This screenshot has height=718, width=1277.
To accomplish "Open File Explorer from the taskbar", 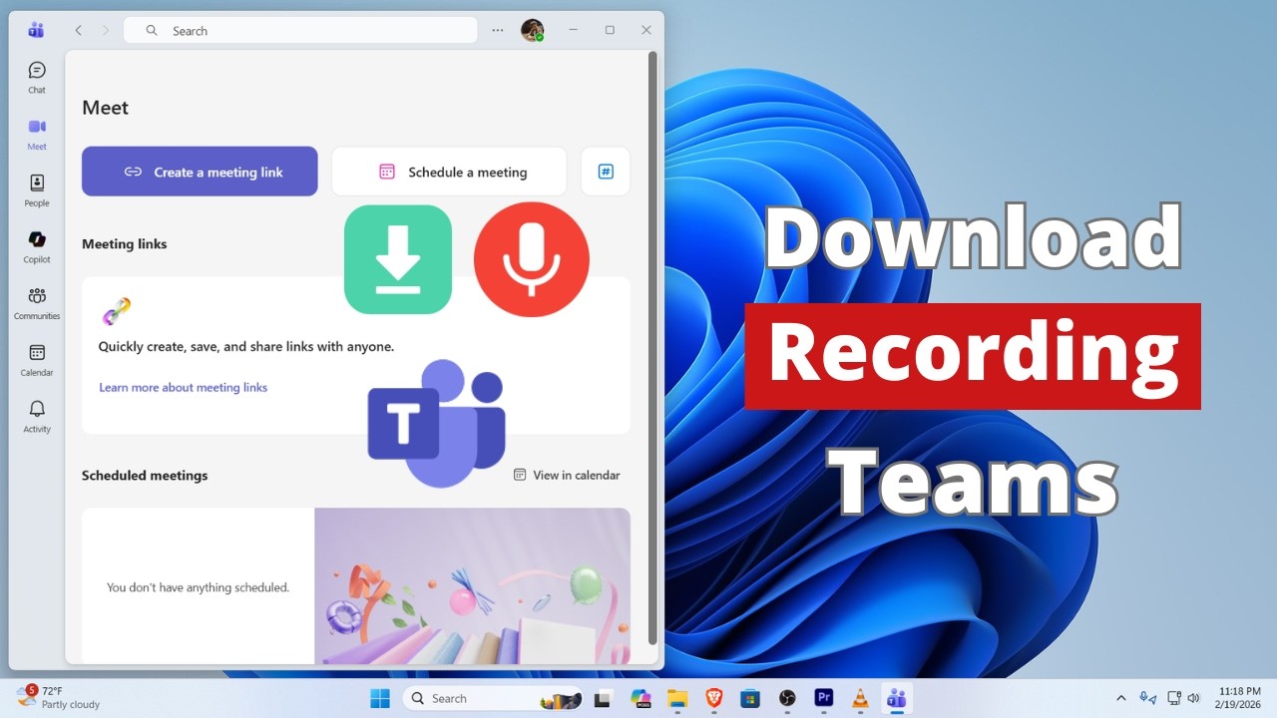I will [x=677, y=698].
